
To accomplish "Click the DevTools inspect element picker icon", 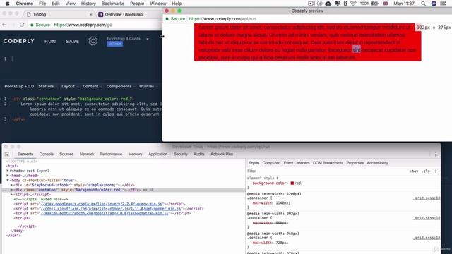I will 7,155.
